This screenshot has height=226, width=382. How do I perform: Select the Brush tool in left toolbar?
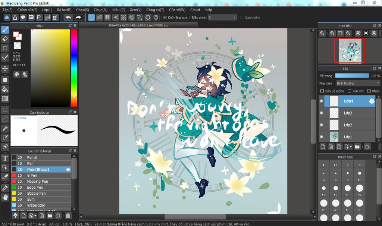click(x=5, y=30)
